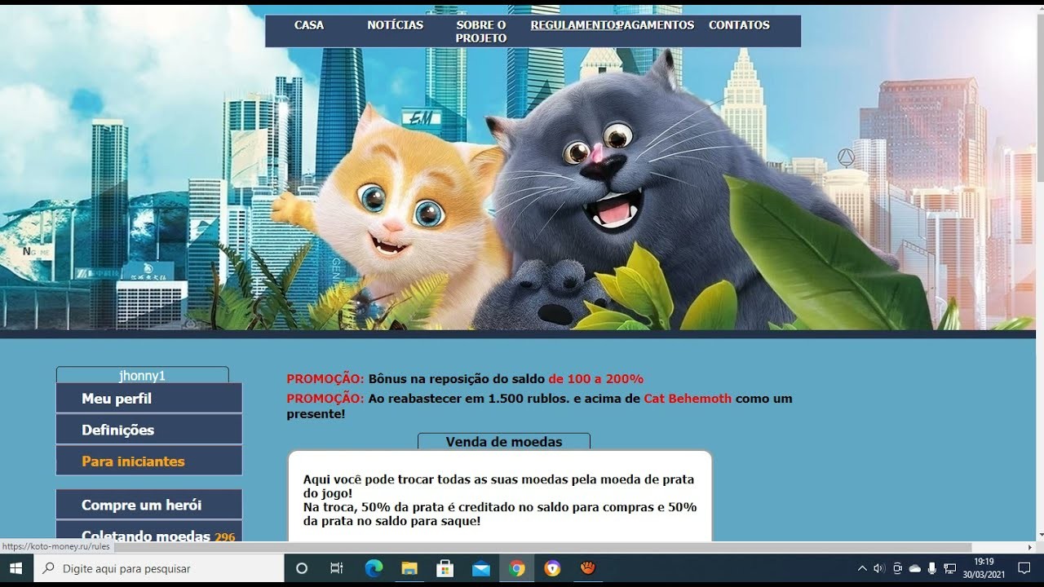Open the Mail app in the taskbar

[481, 568]
